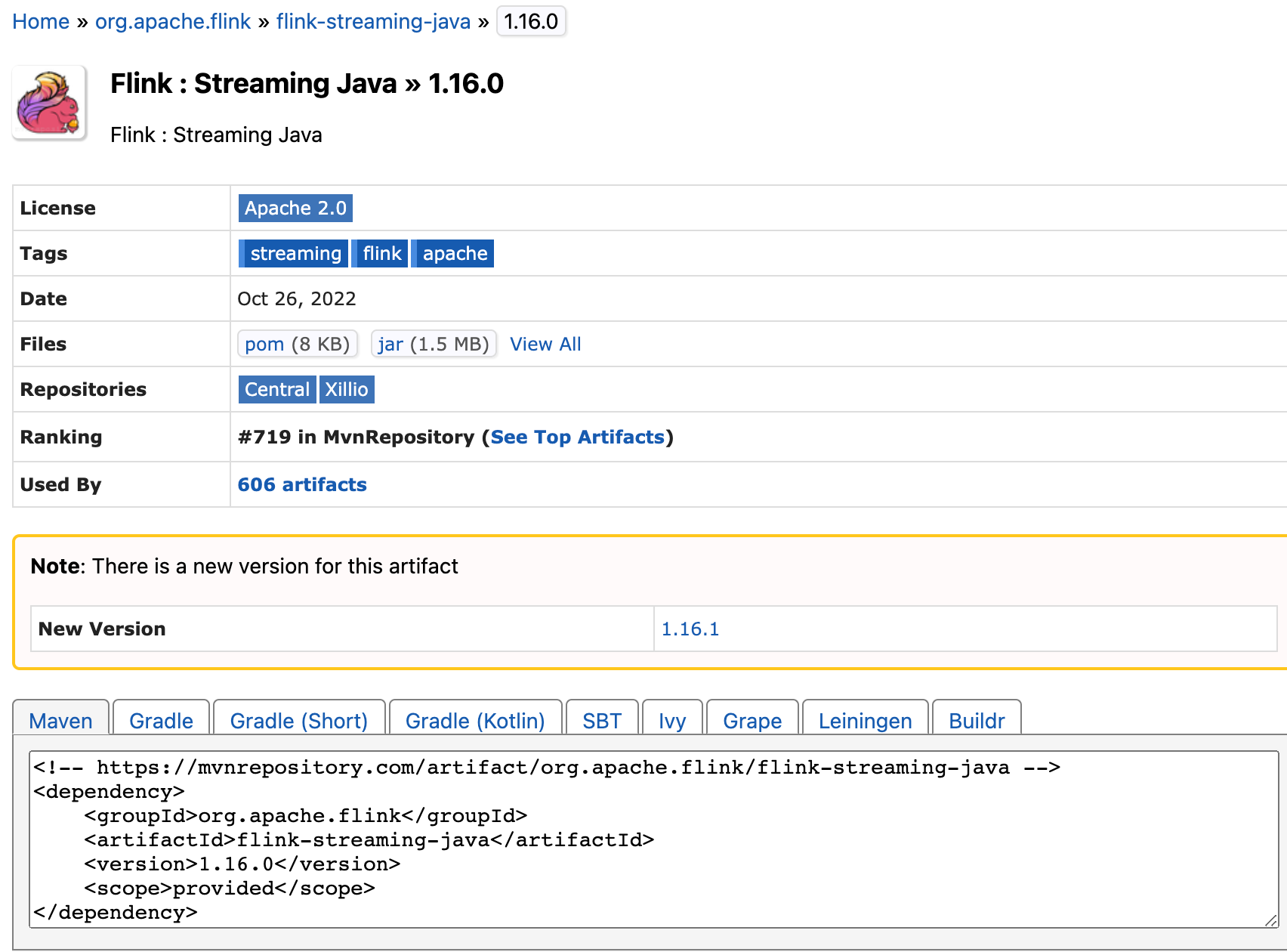Download the jar (1.5 MB) file

tap(434, 344)
